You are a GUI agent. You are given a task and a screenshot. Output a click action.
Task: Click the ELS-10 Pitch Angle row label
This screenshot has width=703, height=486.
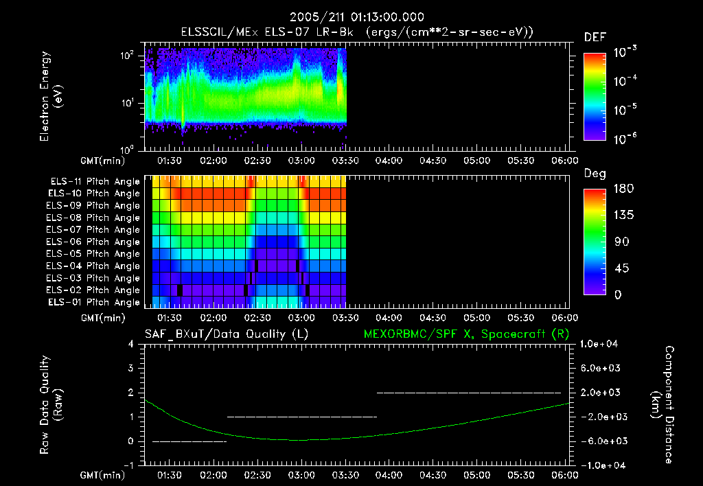[94, 194]
